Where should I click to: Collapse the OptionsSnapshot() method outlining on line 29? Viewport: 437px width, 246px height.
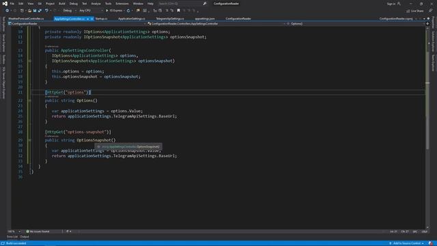click(30, 140)
